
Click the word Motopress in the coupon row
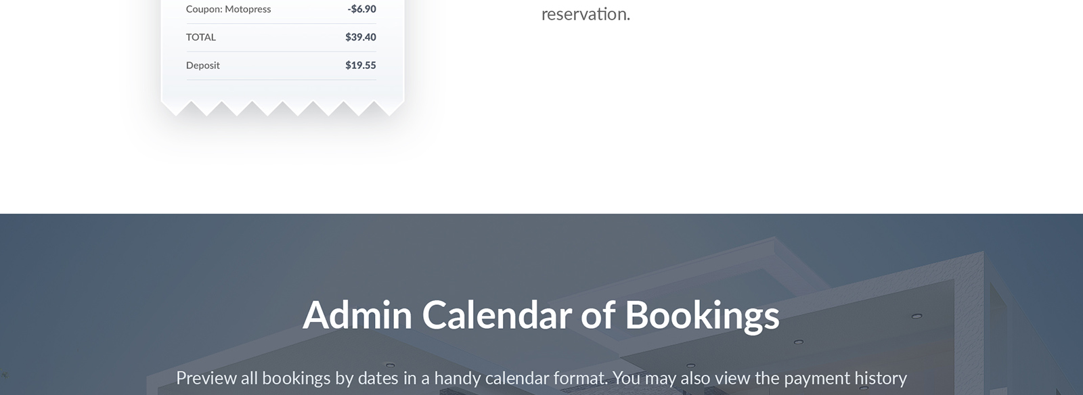click(248, 9)
